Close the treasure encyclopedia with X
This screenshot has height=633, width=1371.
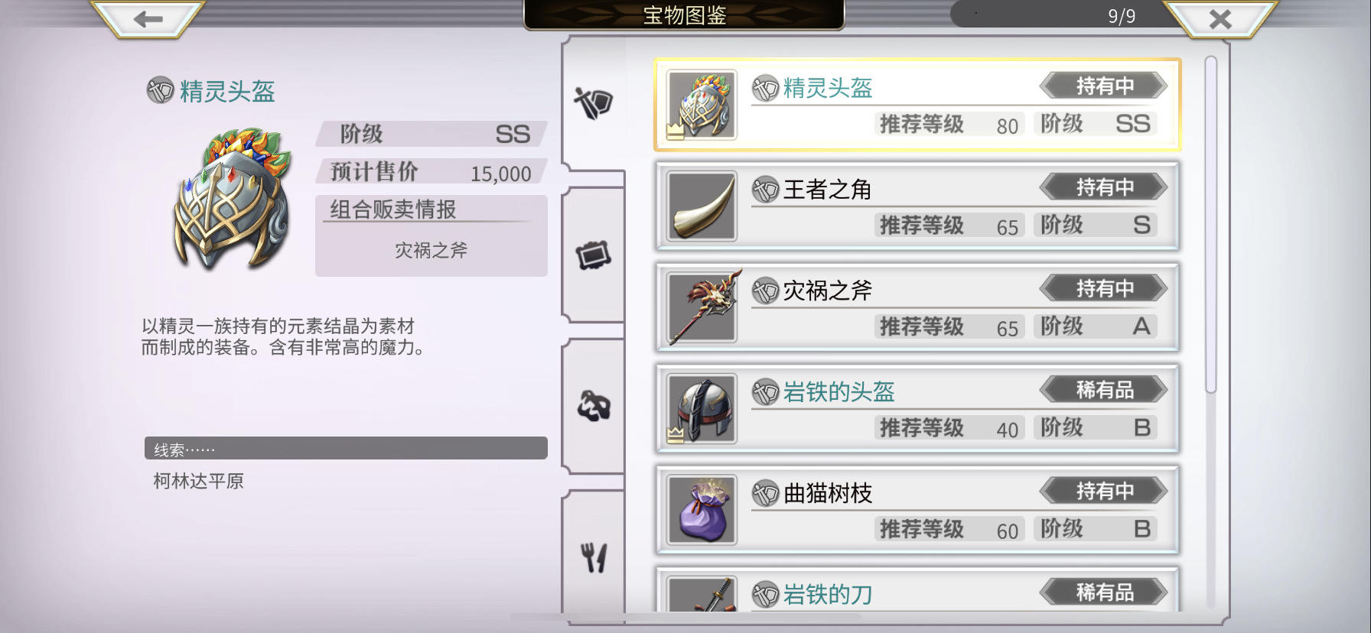point(1220,19)
